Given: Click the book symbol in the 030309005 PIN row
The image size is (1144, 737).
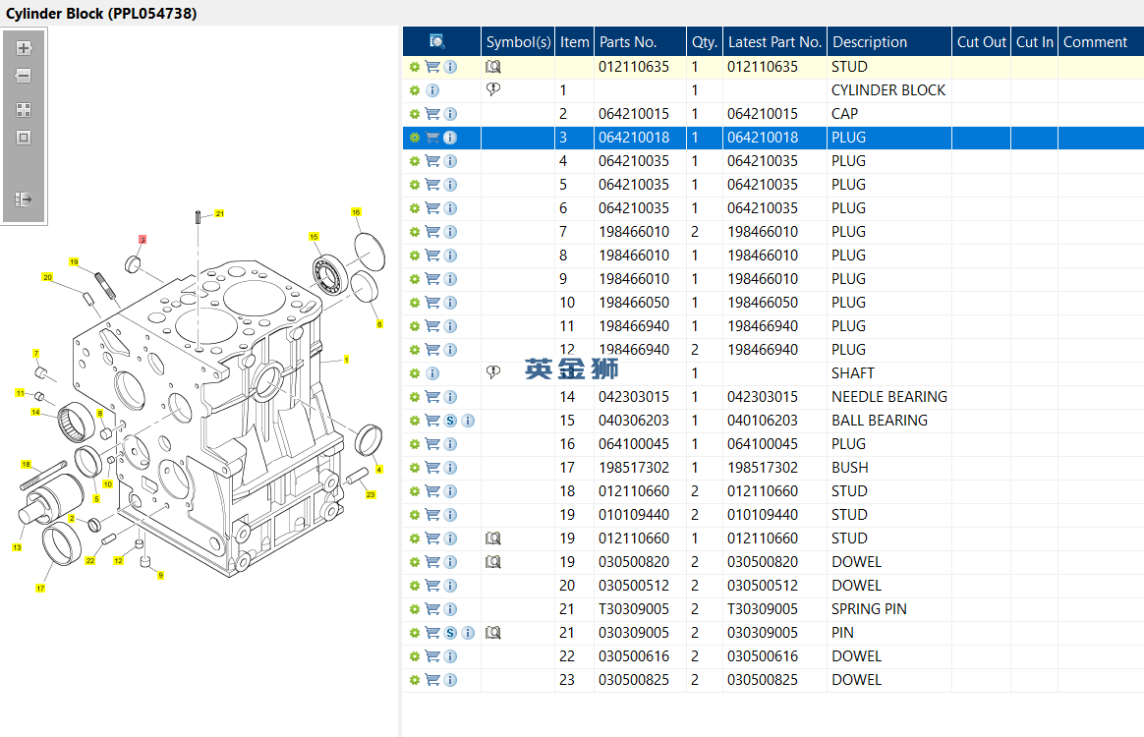Looking at the screenshot, I should [493, 633].
